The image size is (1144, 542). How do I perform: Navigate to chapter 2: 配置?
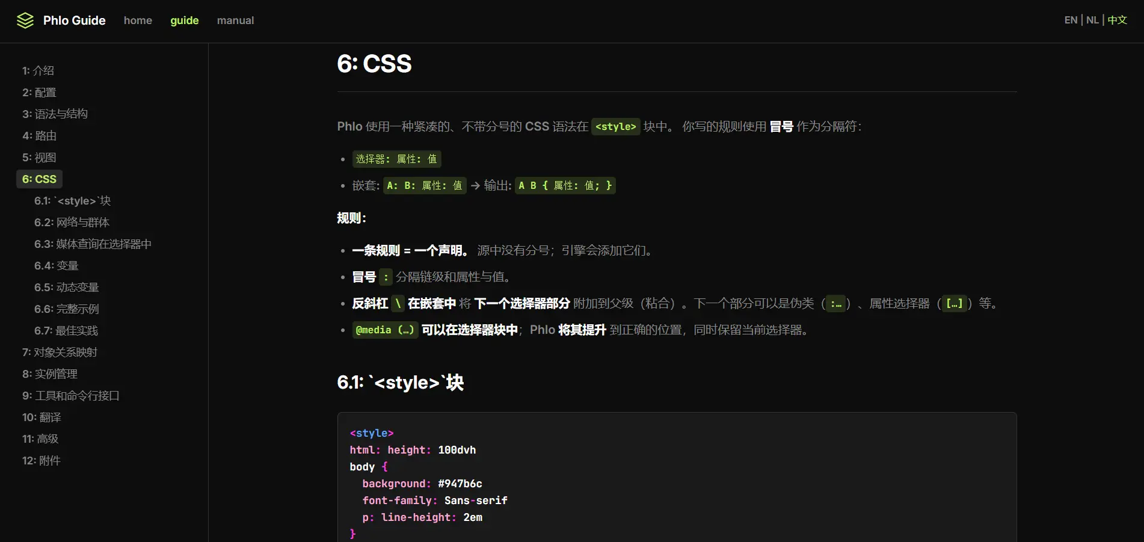[39, 93]
